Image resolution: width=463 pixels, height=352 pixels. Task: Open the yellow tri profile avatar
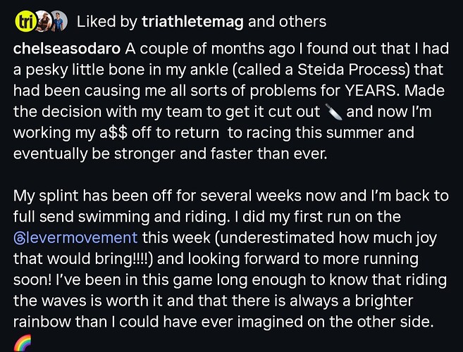click(x=25, y=21)
